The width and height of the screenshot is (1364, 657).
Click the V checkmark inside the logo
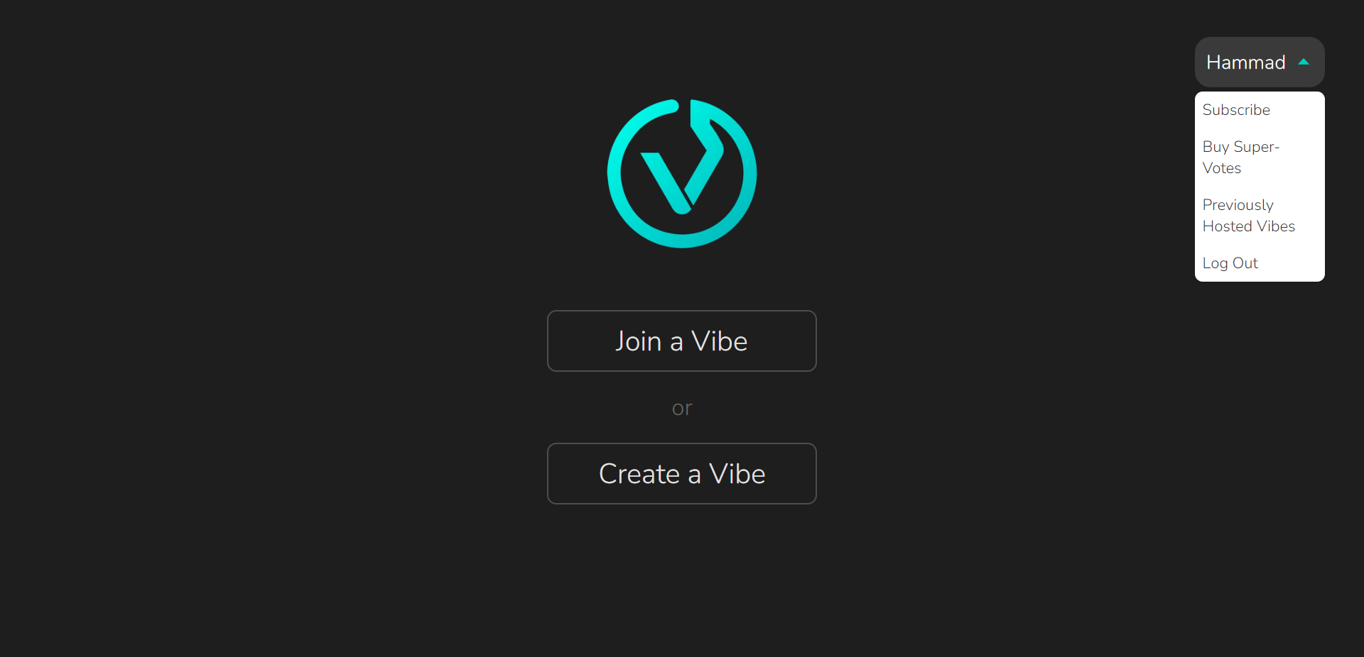click(x=682, y=160)
